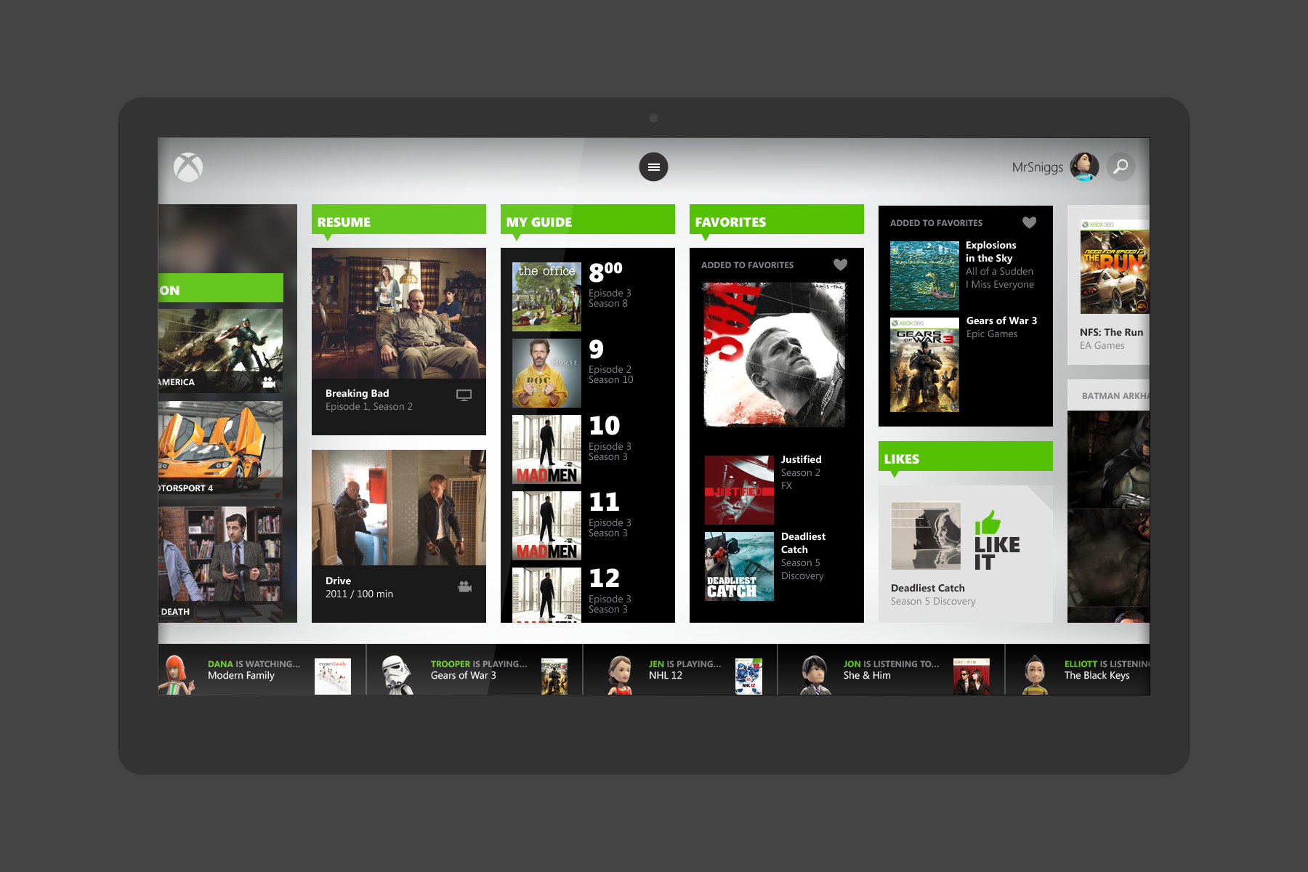Screen dimensions: 1308x872
Task: Click the Xbox logo in the top-left corner
Action: pos(188,166)
